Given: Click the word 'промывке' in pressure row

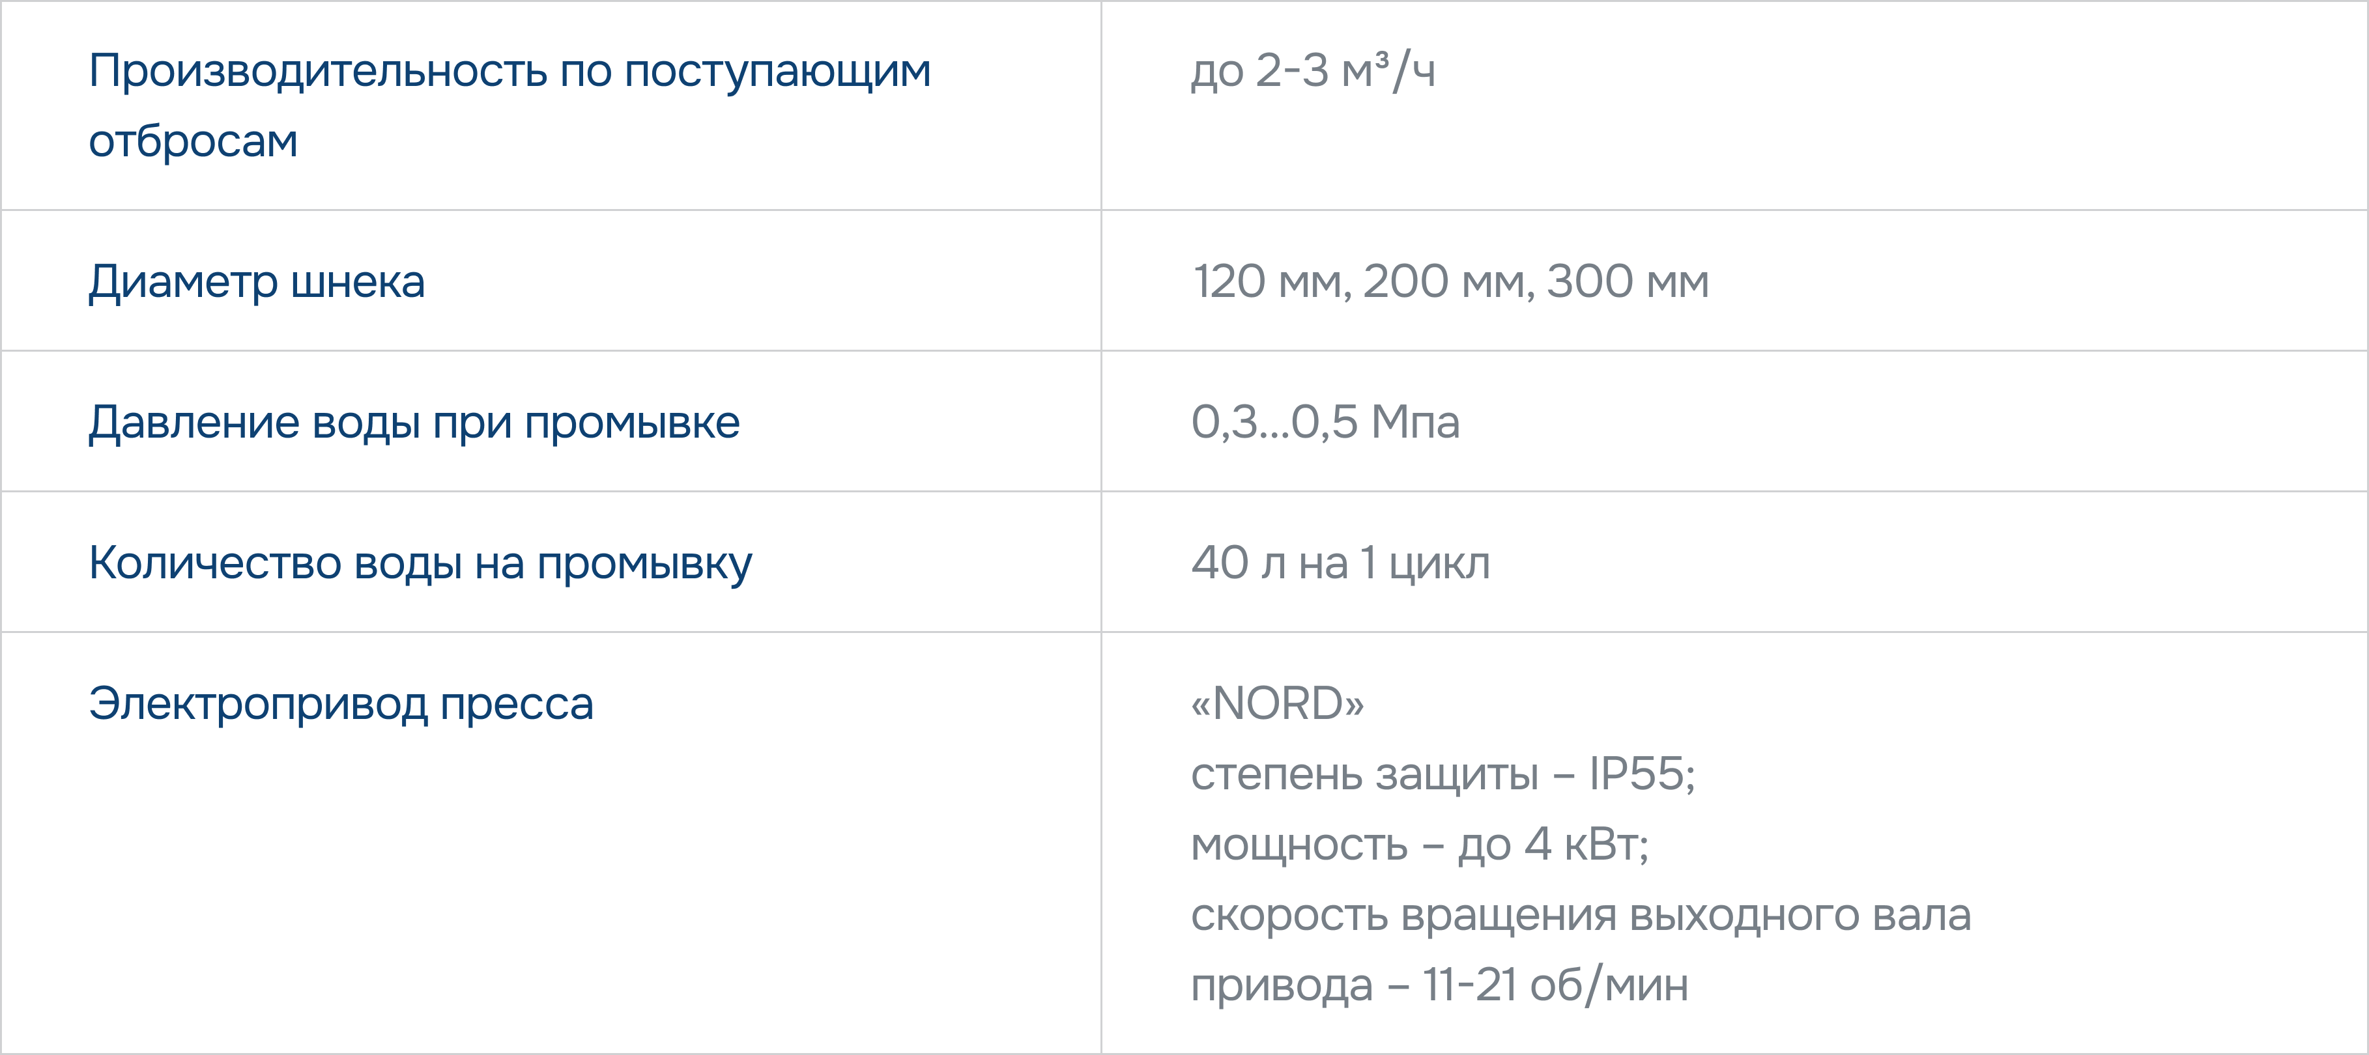Looking at the screenshot, I should (x=633, y=423).
